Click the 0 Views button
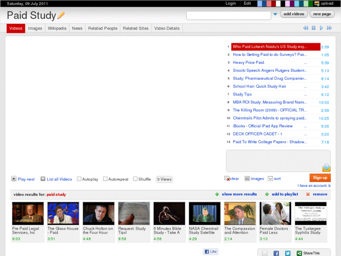Image resolution: width=341 pixels, height=256 pixels. click(164, 179)
